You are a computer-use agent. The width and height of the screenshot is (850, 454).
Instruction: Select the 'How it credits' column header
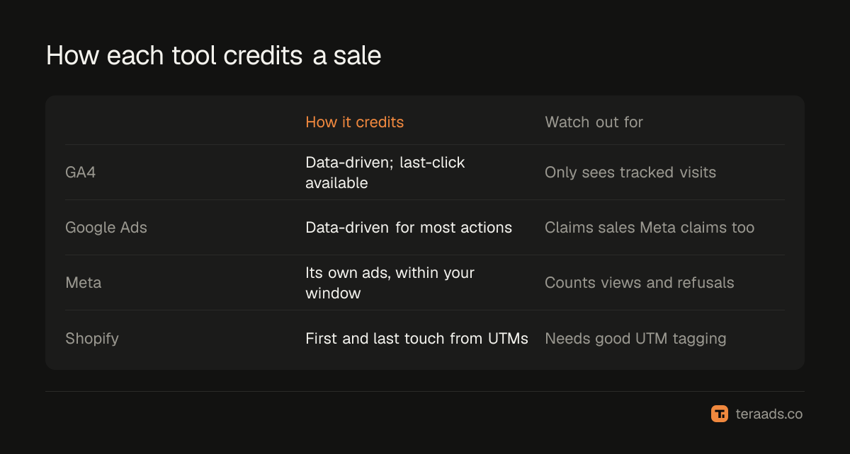coord(354,122)
